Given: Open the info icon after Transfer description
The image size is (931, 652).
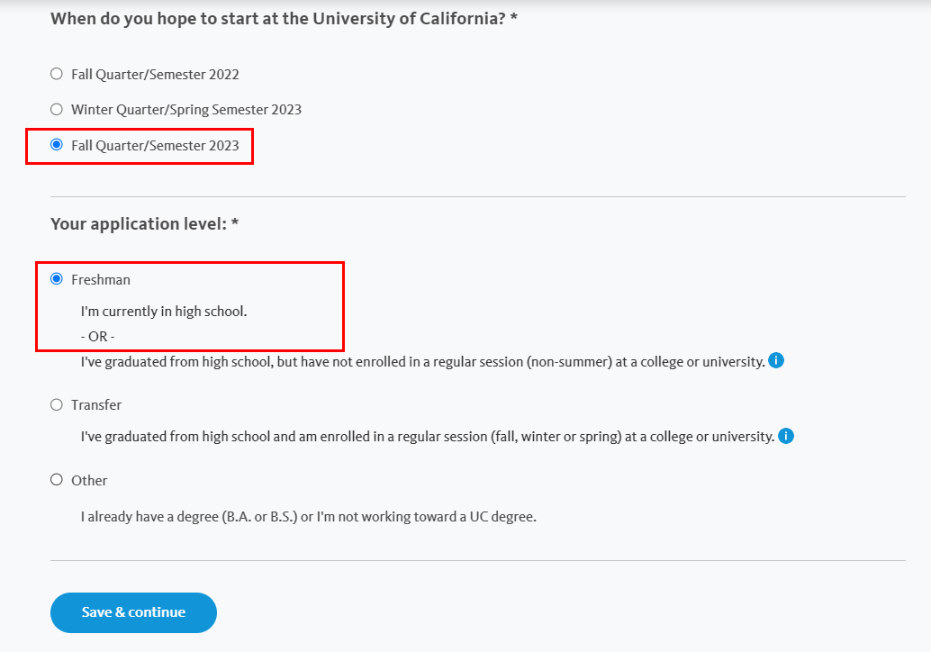Looking at the screenshot, I should [785, 436].
